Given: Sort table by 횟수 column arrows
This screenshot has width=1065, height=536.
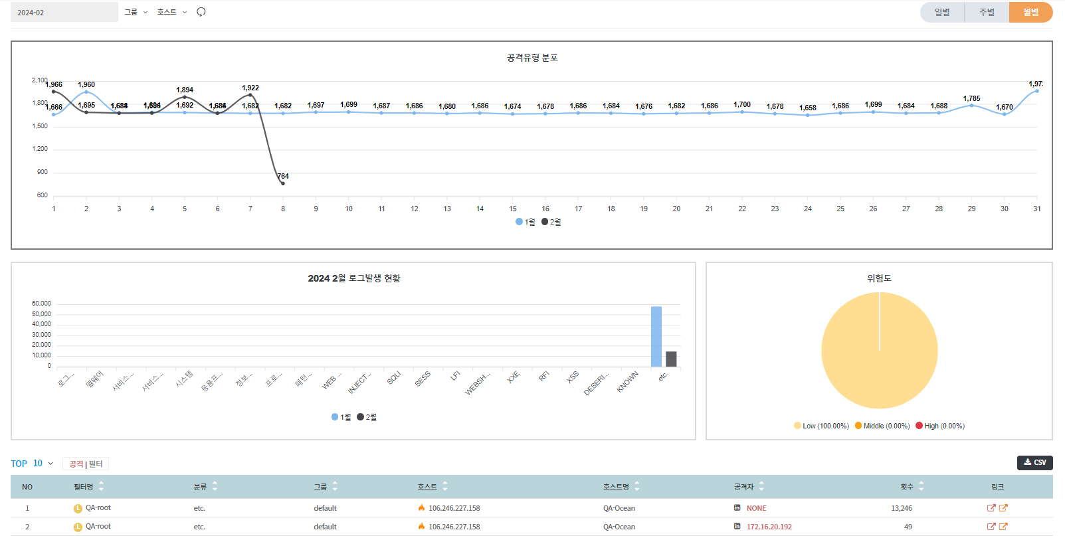Looking at the screenshot, I should [x=921, y=487].
